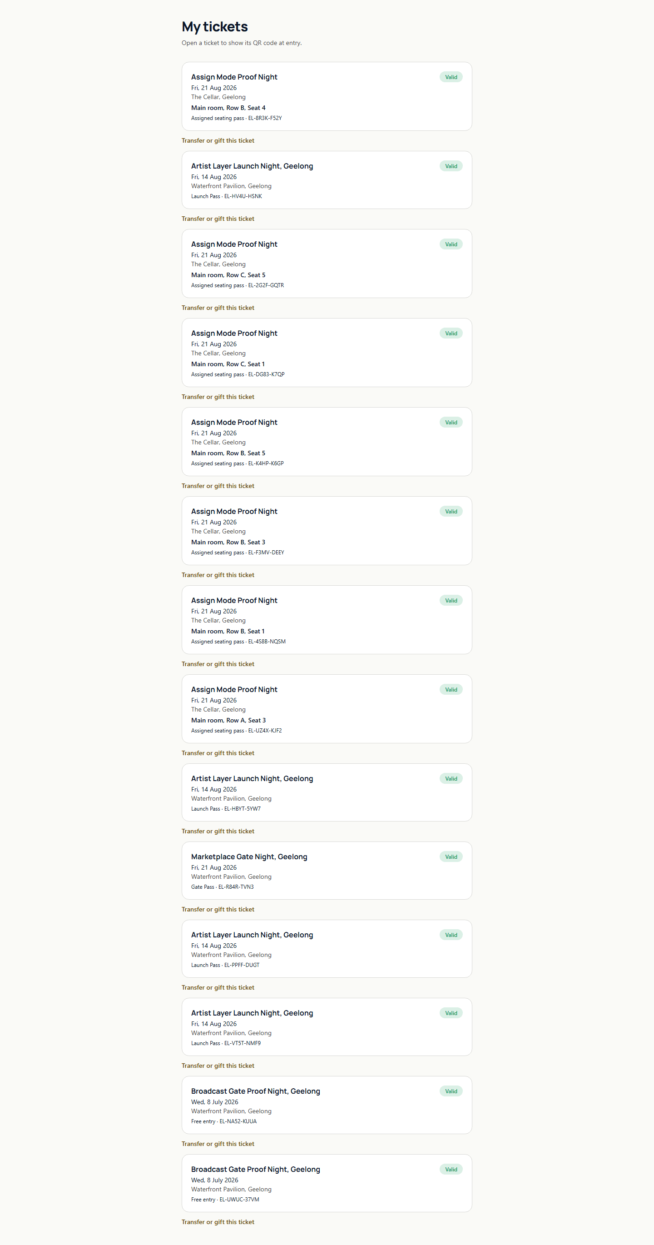This screenshot has height=1245, width=654.
Task: Open Free entry ticket EL-UWUC-37VM
Action: tap(327, 1183)
